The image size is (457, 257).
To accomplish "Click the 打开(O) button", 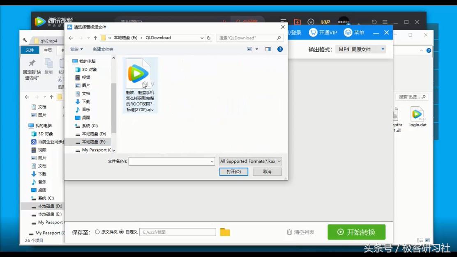I will [234, 172].
